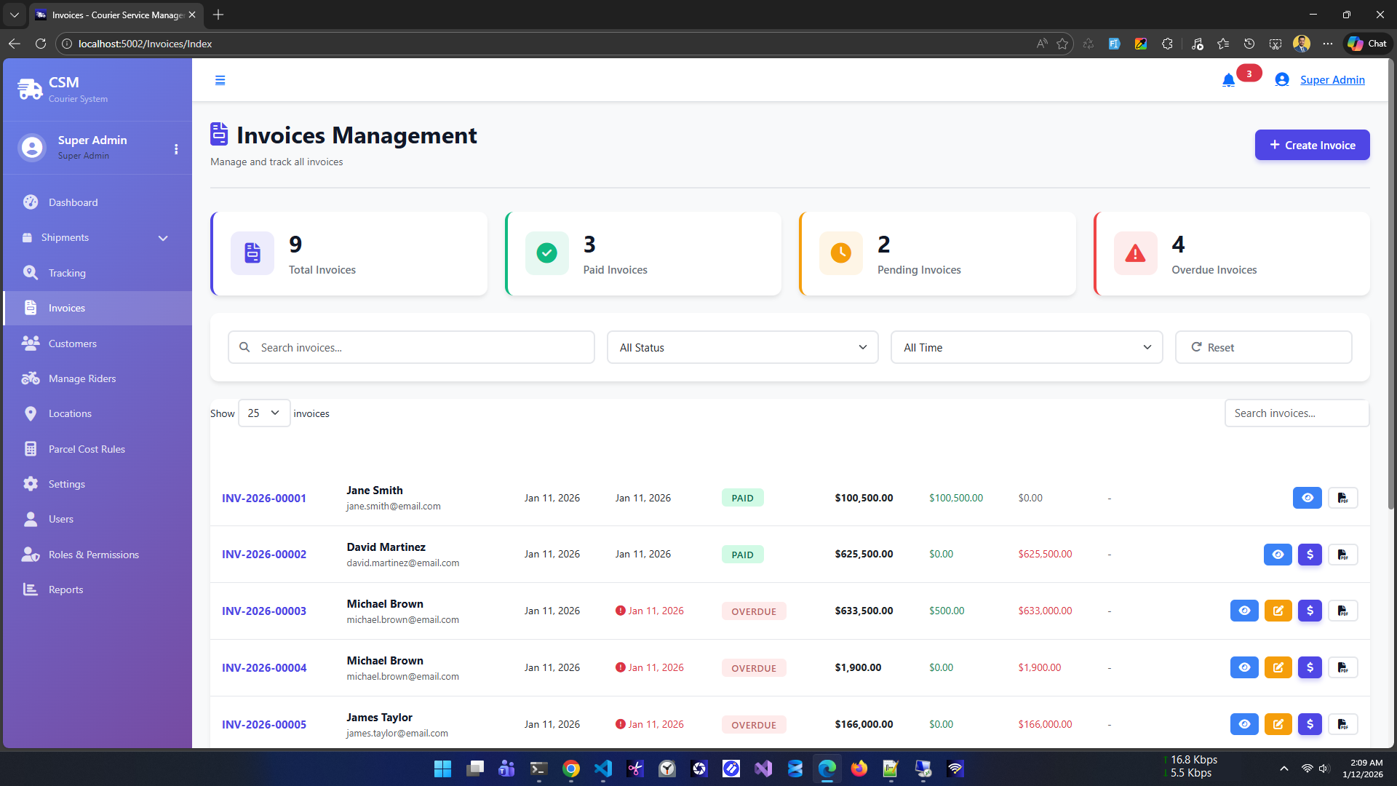Select the Tracking section in the sidebar
The width and height of the screenshot is (1397, 786).
pyautogui.click(x=66, y=272)
